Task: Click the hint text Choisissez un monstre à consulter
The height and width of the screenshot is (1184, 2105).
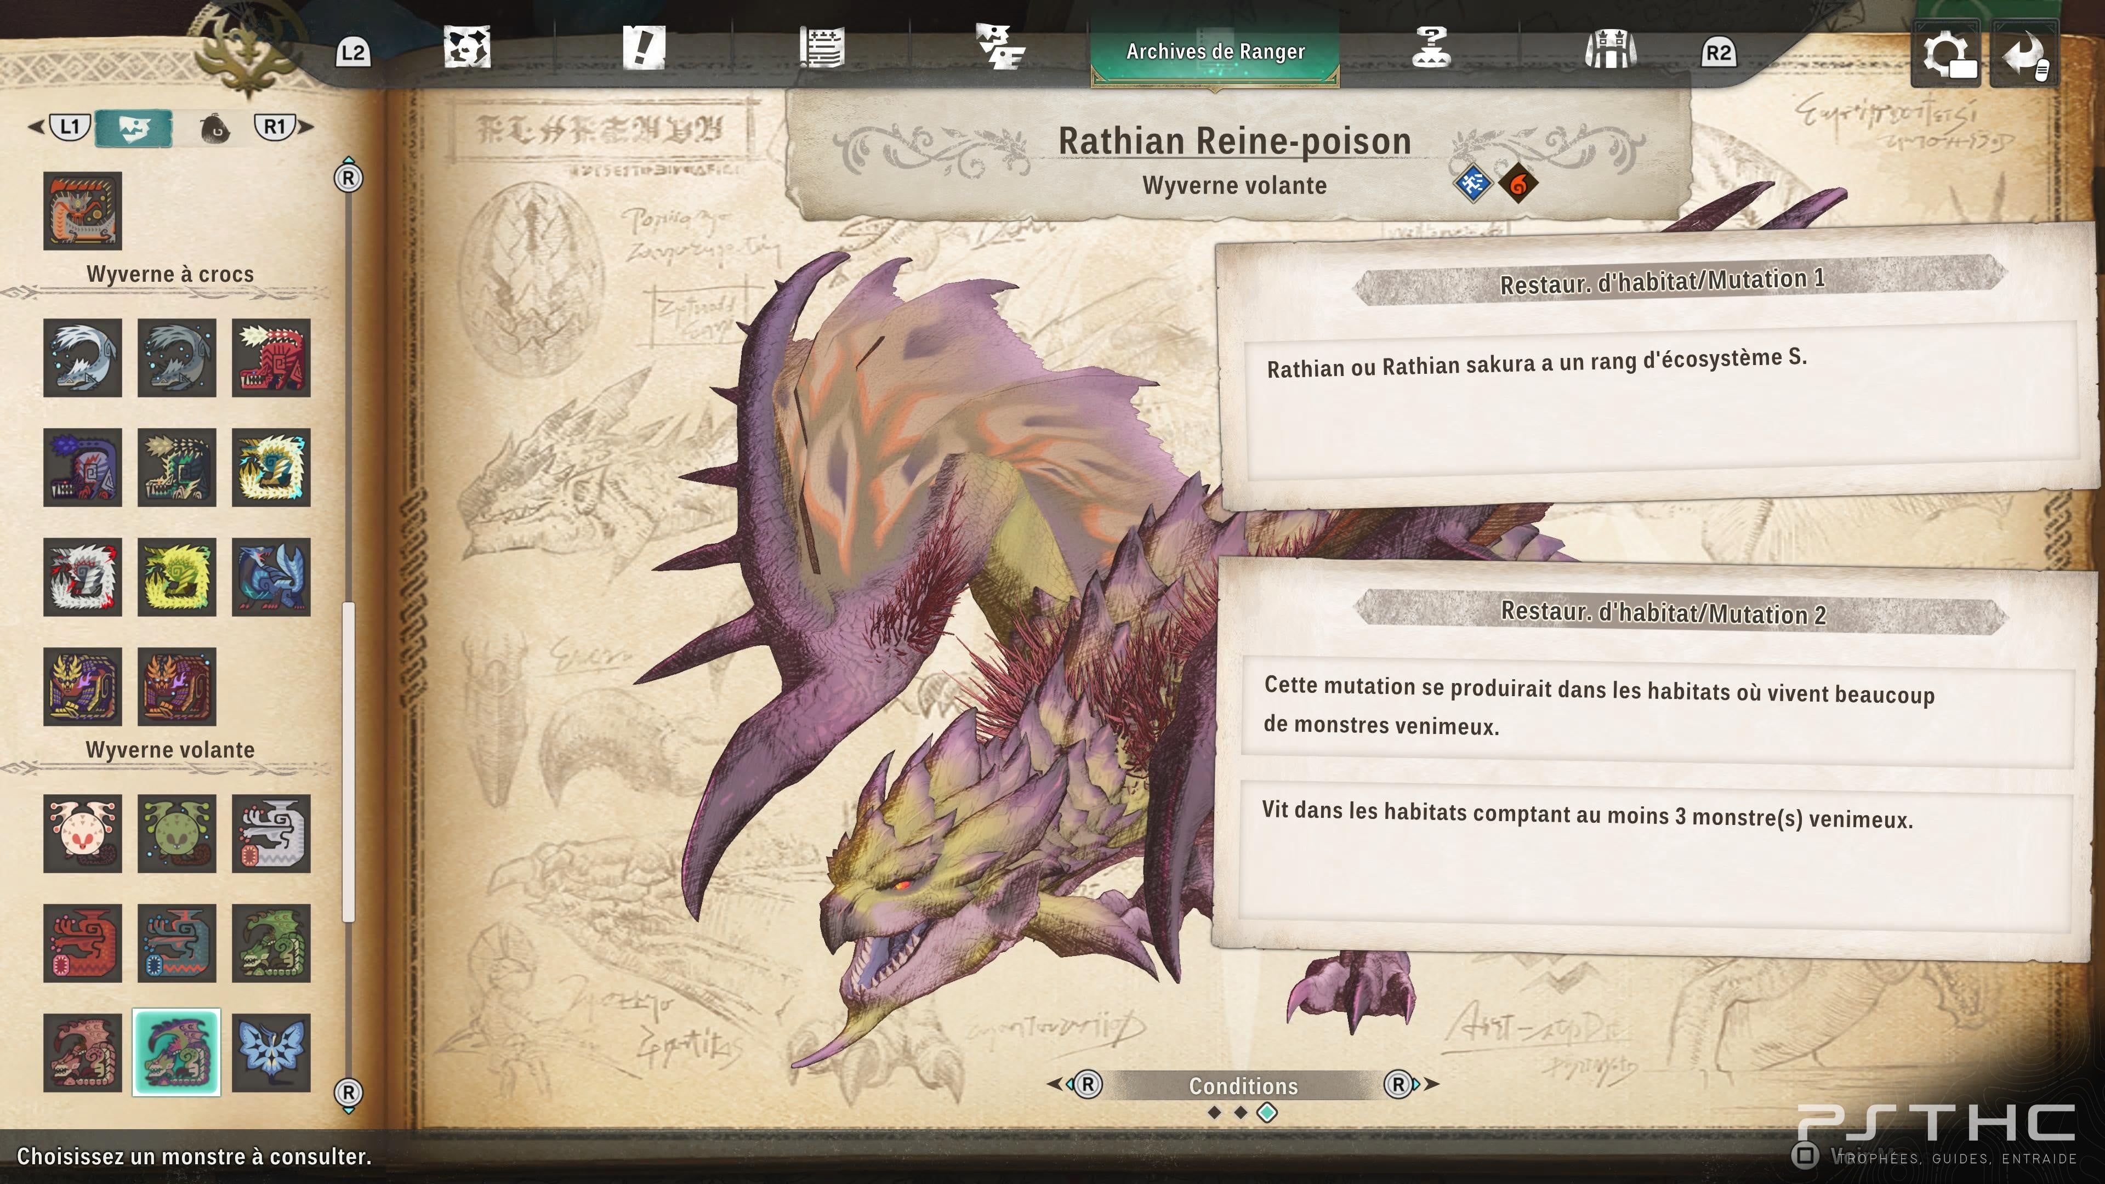Action: click(194, 1156)
